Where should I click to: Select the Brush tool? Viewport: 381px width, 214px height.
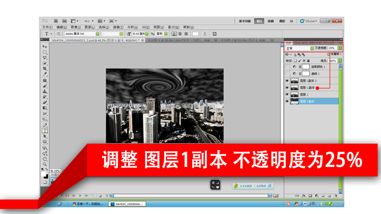click(44, 86)
